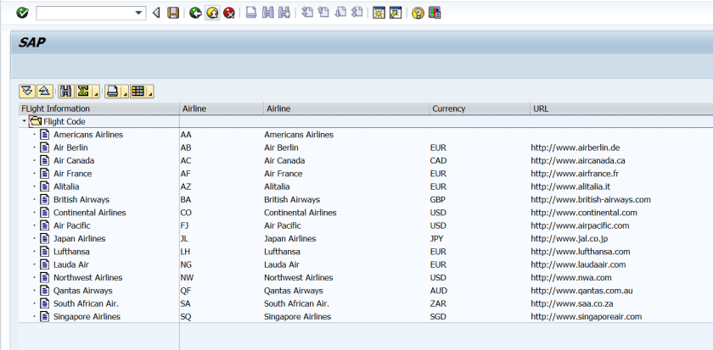This screenshot has height=350, width=713.
Task: Click the yellow Exit up-arrow icon
Action: pos(212,14)
